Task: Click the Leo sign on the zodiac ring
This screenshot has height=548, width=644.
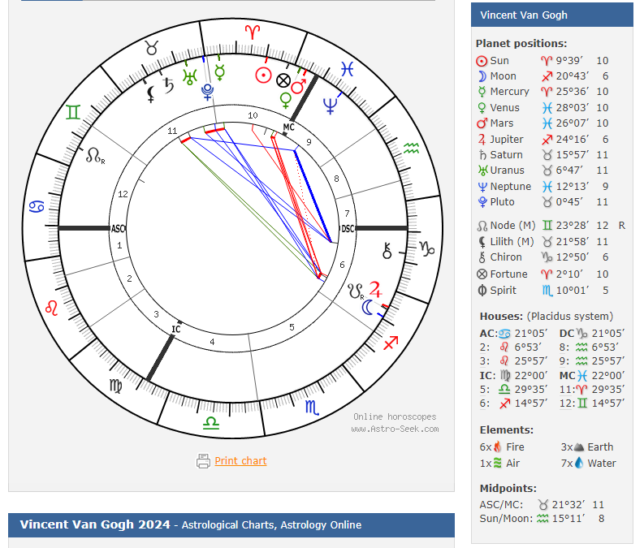Action: click(x=51, y=308)
